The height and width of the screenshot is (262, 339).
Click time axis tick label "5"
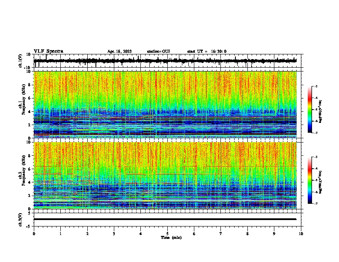tap(167, 234)
